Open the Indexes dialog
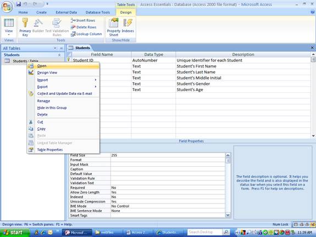The height and width of the screenshot is (237, 316). (127, 25)
